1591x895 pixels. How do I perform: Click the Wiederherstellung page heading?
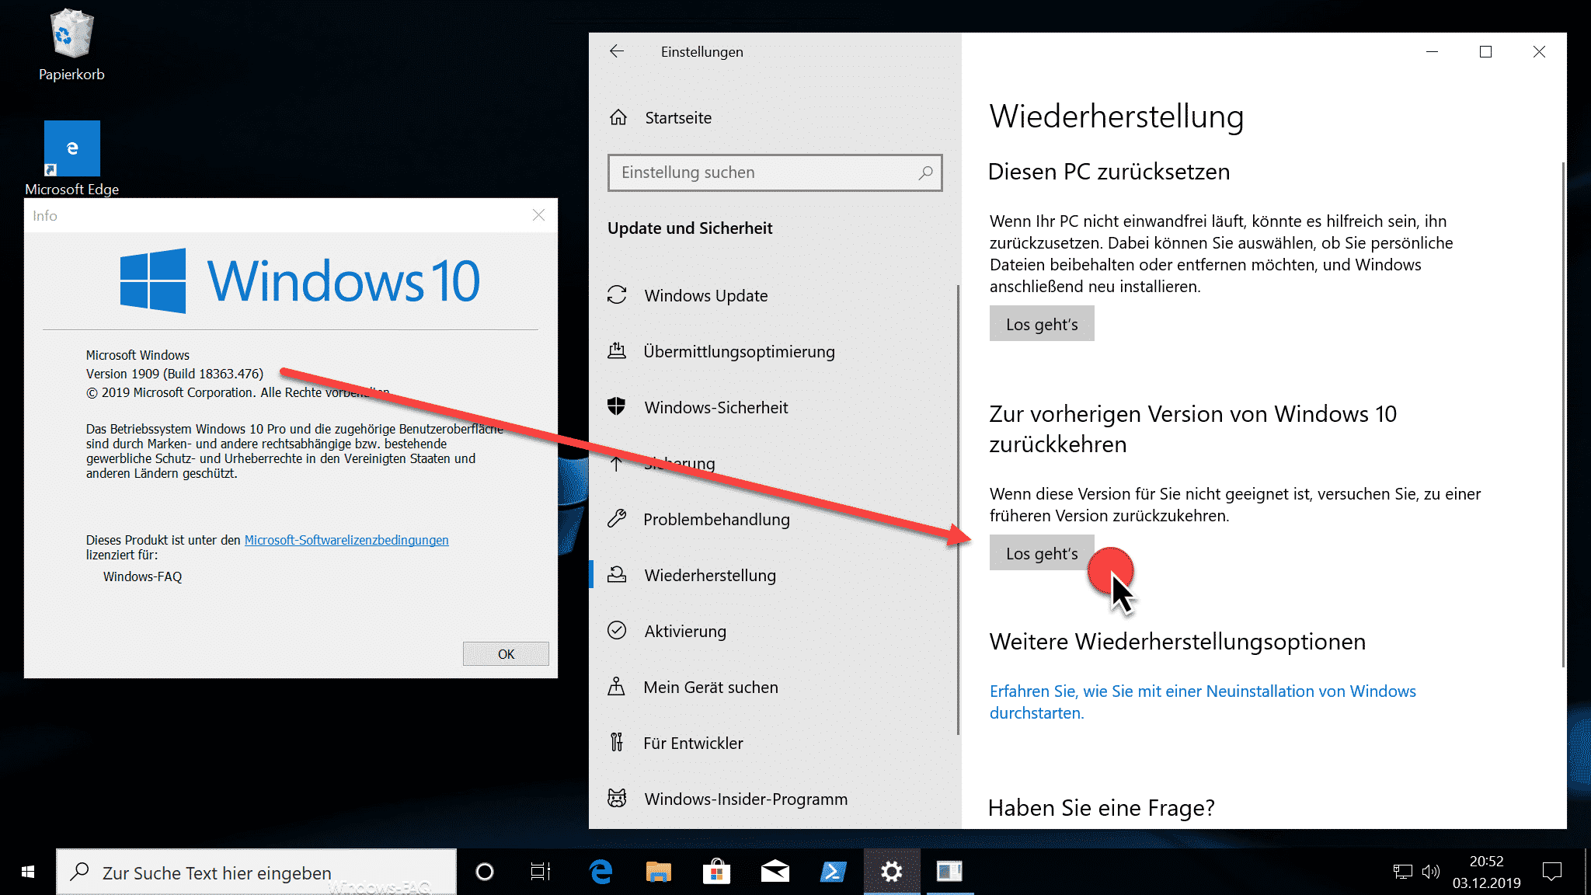(x=1116, y=117)
